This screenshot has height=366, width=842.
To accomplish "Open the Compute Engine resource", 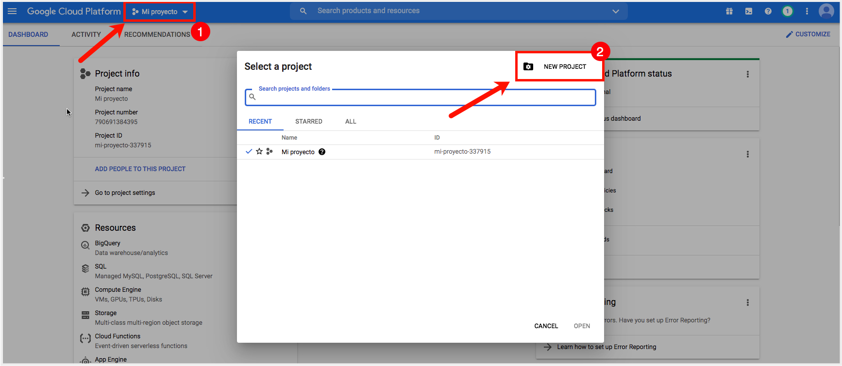I will 118,290.
